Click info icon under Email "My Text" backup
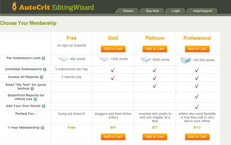Screen dimensions: 231x145 [32, 89]
